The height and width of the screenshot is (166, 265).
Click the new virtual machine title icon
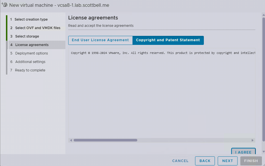pyautogui.click(x=4, y=5)
